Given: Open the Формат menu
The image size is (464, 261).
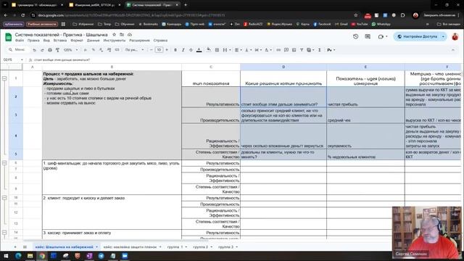Looking at the screenshot, I should point(77,41).
